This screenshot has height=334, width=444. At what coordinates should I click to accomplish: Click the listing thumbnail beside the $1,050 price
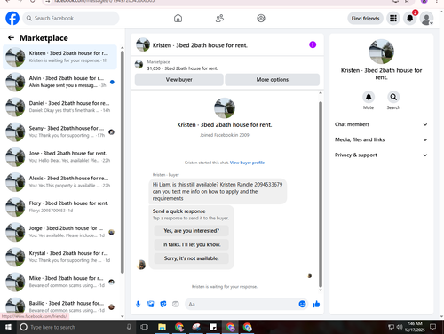coord(139,65)
